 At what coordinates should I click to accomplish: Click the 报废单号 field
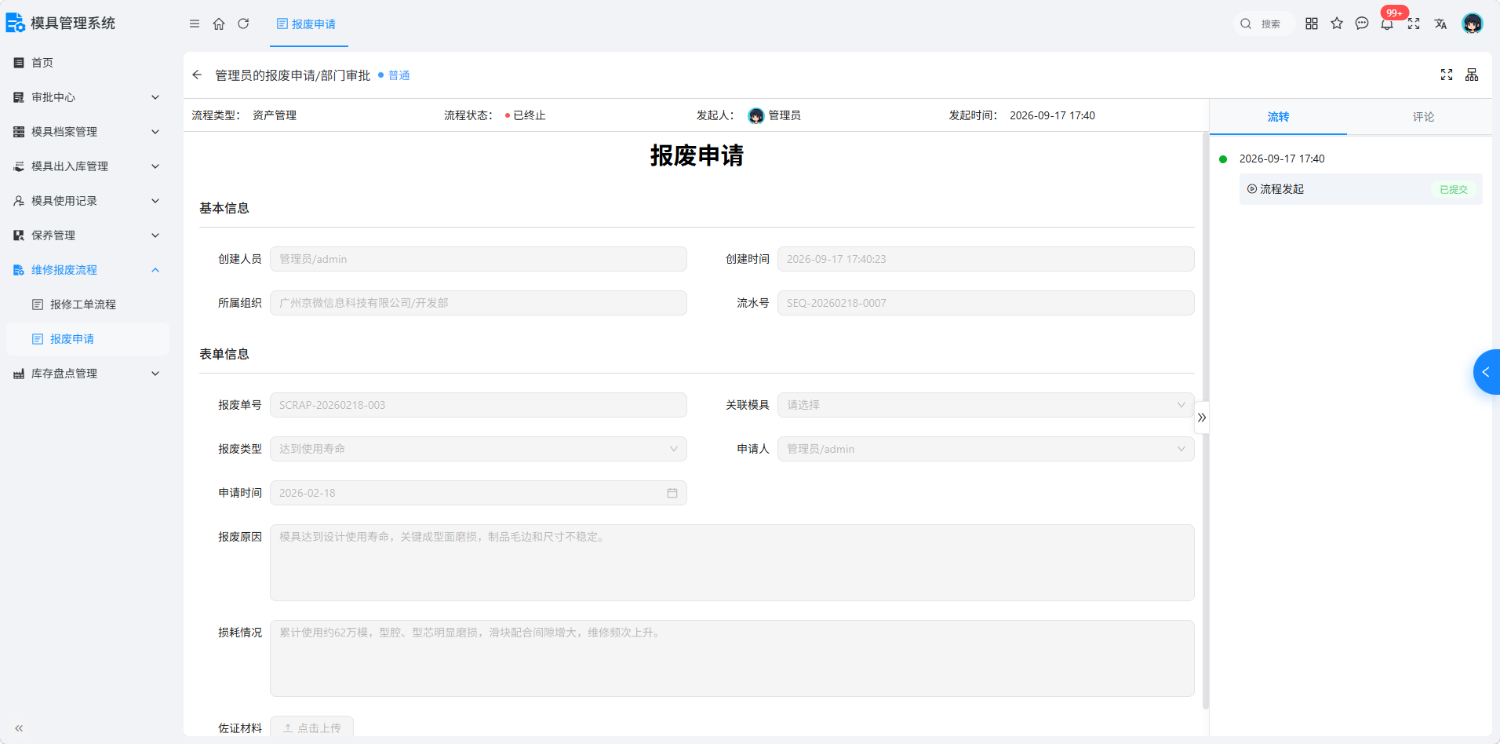pos(479,405)
